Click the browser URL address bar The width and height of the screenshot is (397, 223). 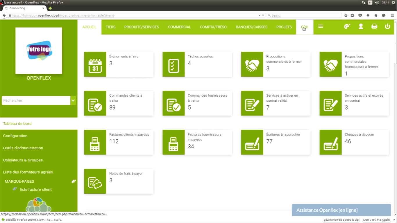pyautogui.click(x=134, y=15)
